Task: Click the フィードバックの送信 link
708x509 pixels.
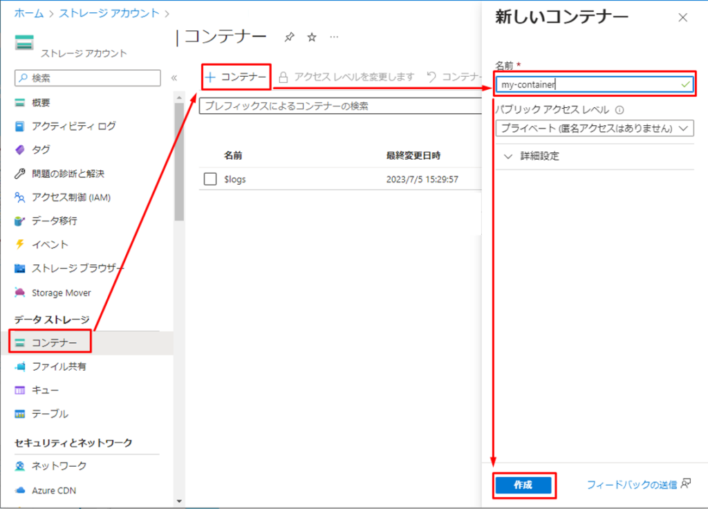Action: [632, 485]
